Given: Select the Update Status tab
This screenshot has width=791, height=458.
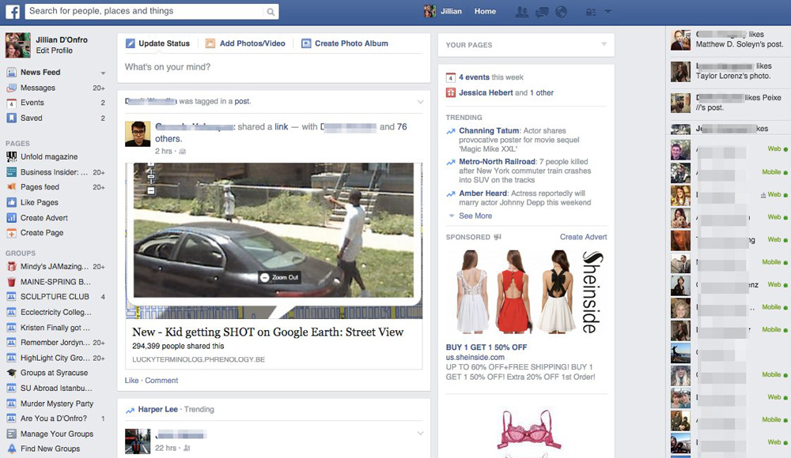Looking at the screenshot, I should 157,43.
